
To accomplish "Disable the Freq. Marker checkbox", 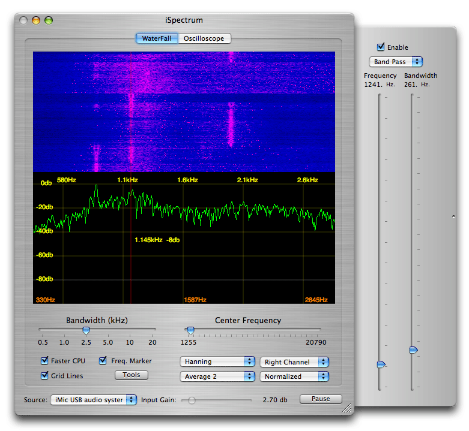I will pos(103,361).
